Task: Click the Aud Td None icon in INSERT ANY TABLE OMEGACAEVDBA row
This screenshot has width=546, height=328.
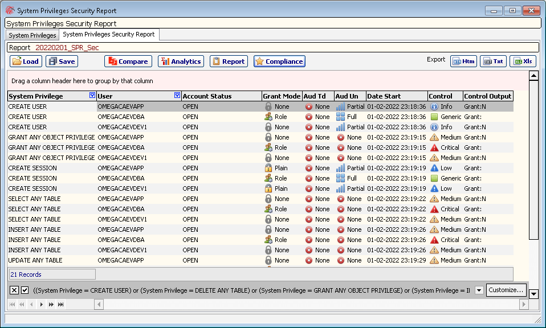Action: 309,240
